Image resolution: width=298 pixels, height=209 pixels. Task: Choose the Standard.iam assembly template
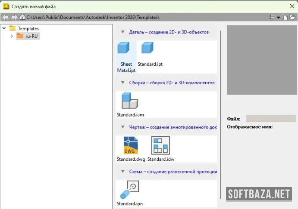pyautogui.click(x=129, y=101)
